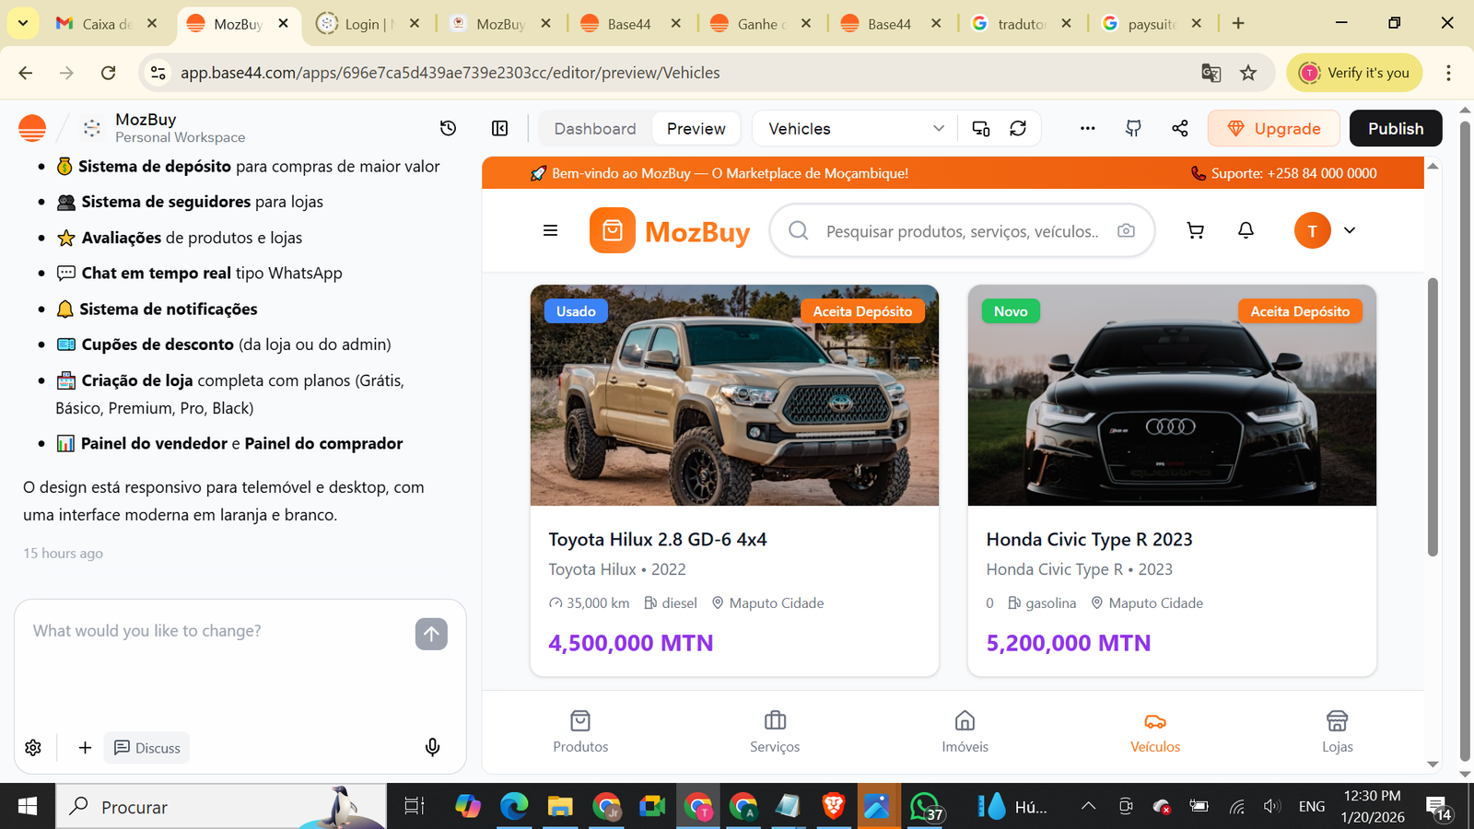This screenshot has height=829, width=1474.
Task: Go to the Imóveis tab
Action: (965, 732)
